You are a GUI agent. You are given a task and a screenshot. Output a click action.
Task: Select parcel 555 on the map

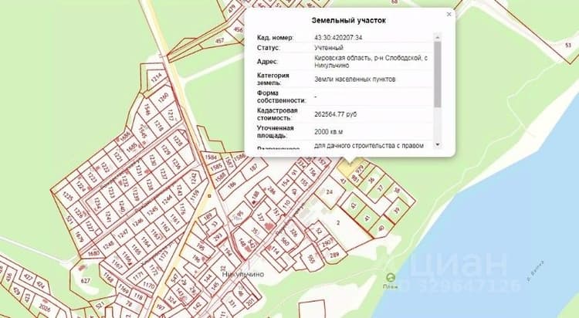(x=311, y=259)
